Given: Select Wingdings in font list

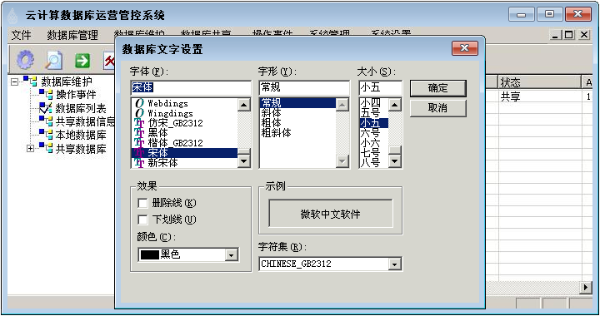Looking at the screenshot, I should pyautogui.click(x=184, y=113).
